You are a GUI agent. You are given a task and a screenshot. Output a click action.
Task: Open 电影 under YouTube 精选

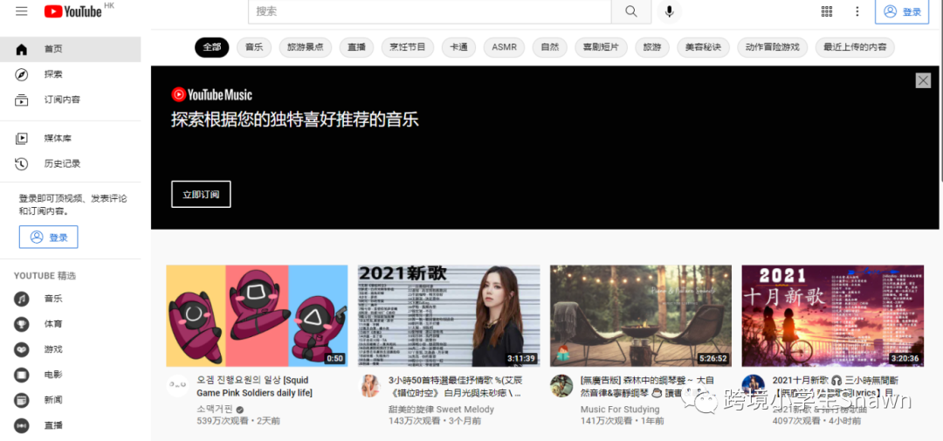coord(71,375)
